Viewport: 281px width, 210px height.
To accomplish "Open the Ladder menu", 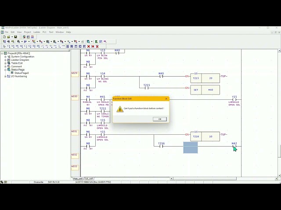I will 36,32.
